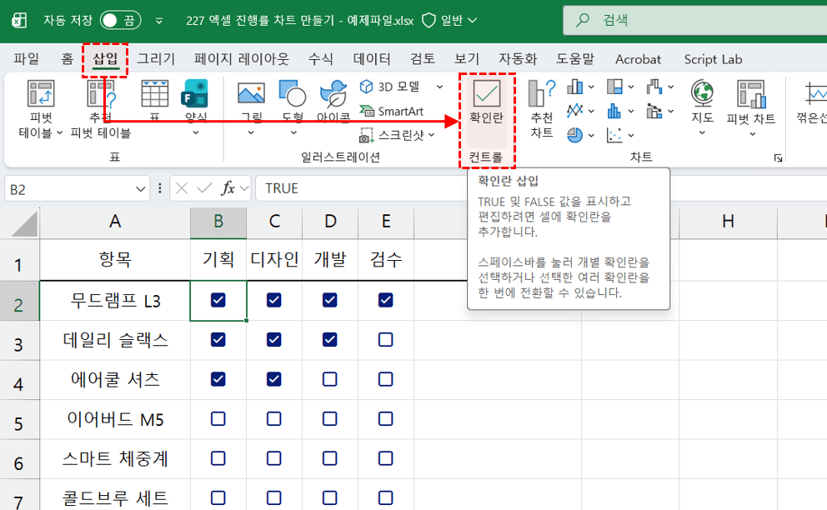Insert a 지도 map chart

702,94
